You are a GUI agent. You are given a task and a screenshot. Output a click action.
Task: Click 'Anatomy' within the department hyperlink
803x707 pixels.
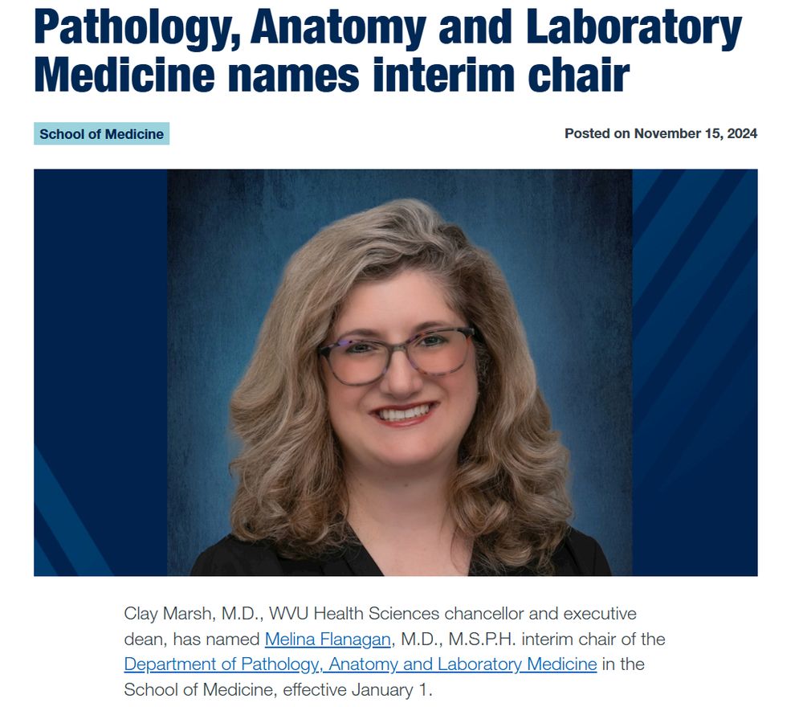tap(363, 664)
